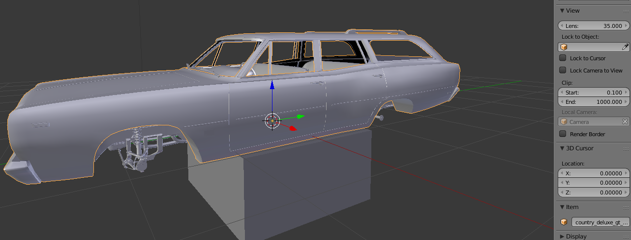Screen dimensions: 631x240
Task: Expand the Display panel
Action: coord(562,236)
